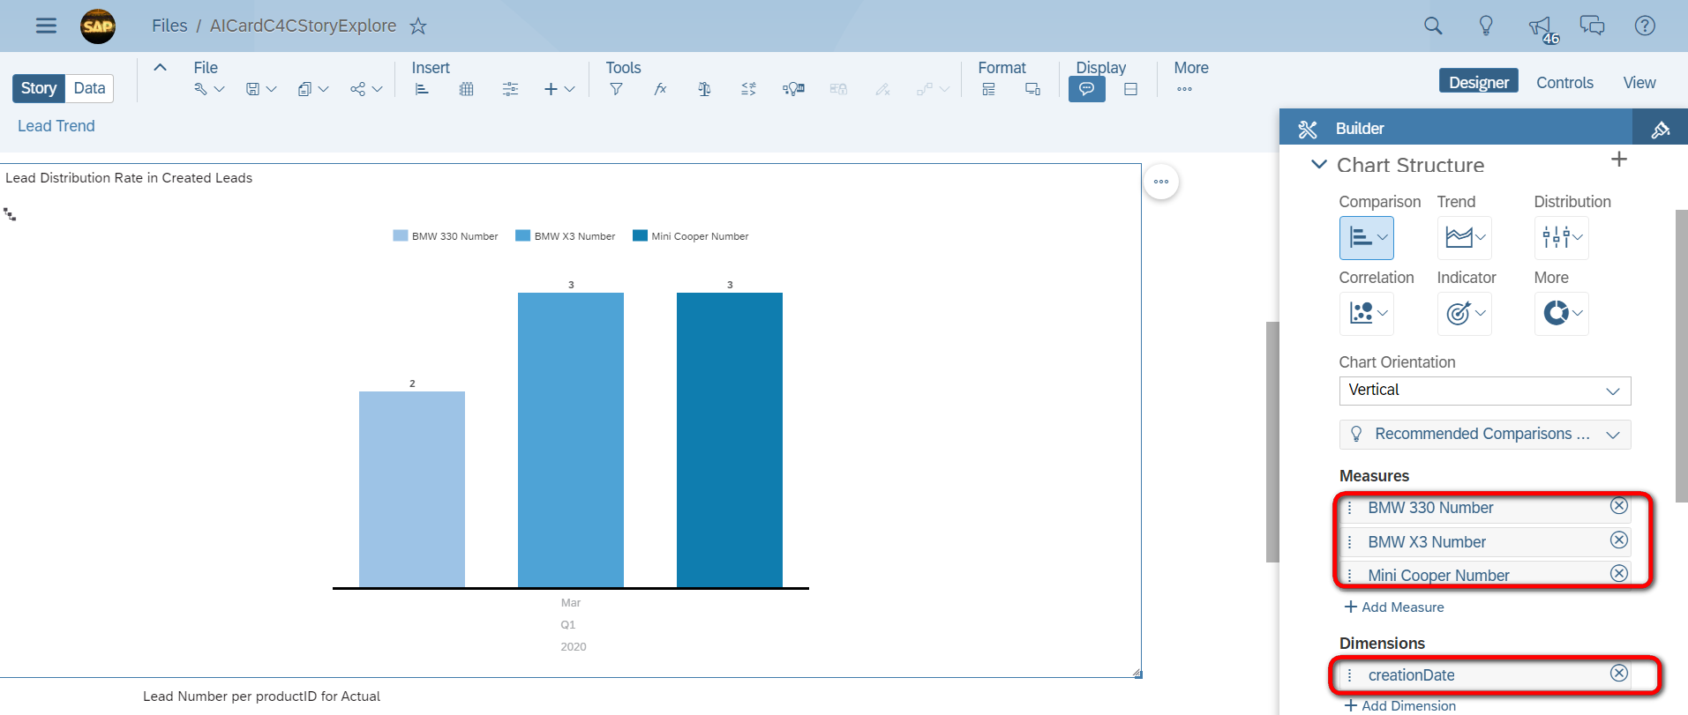Go to Files breadcrumb

click(169, 26)
